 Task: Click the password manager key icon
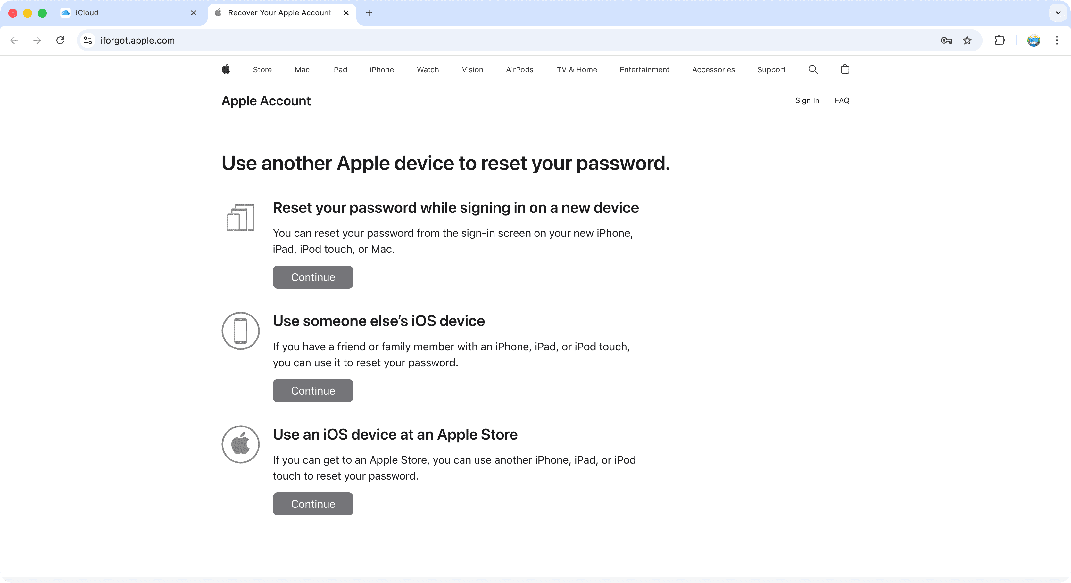(946, 40)
